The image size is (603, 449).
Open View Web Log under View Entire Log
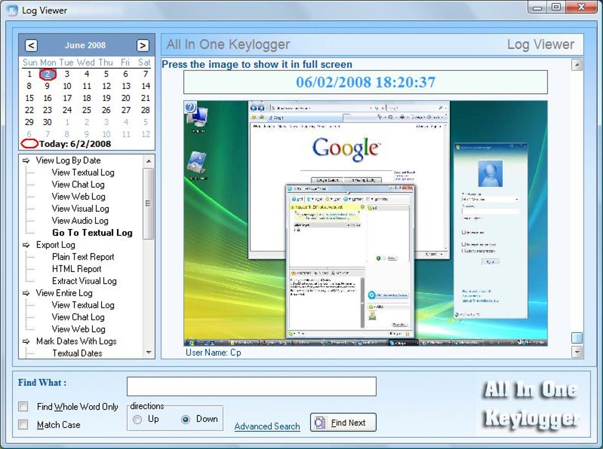pyautogui.click(x=79, y=329)
